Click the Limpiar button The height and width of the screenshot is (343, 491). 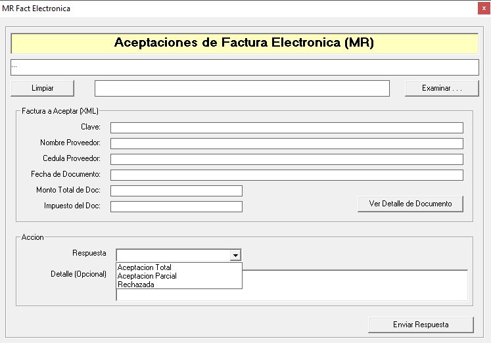coord(43,88)
